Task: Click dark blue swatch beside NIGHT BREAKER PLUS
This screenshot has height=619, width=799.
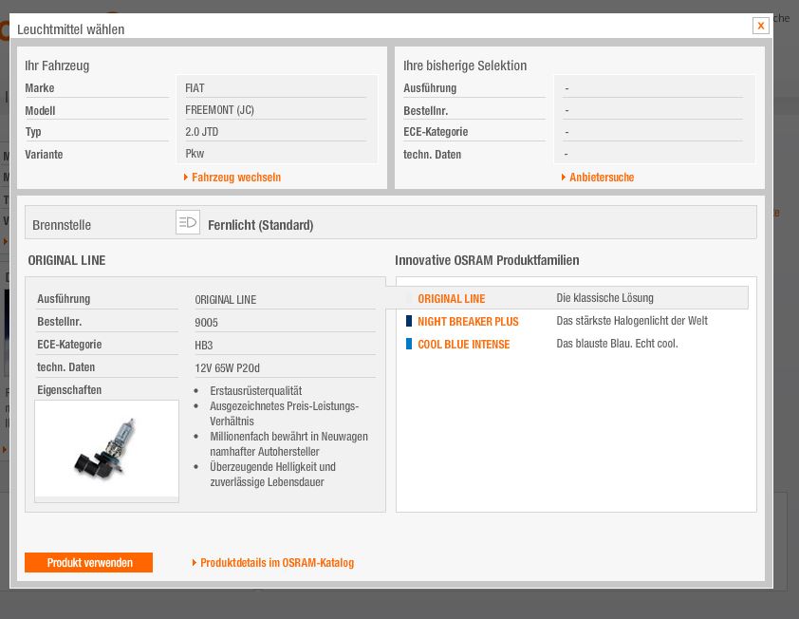Action: 409,322
